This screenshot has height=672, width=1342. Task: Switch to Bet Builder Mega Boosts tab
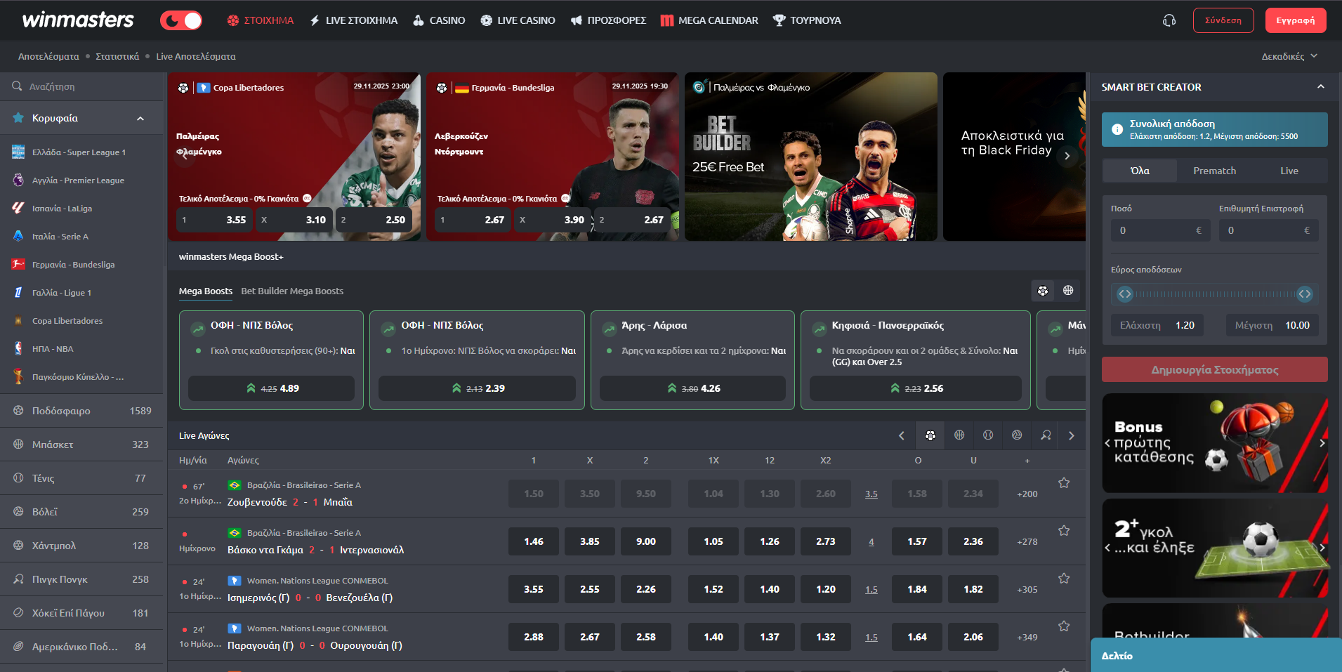click(x=292, y=291)
